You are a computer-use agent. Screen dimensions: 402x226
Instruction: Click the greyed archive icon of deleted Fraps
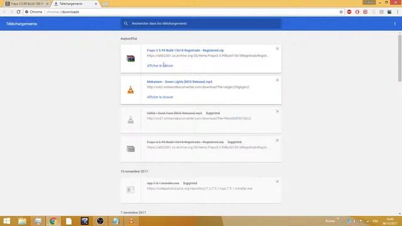click(x=131, y=149)
